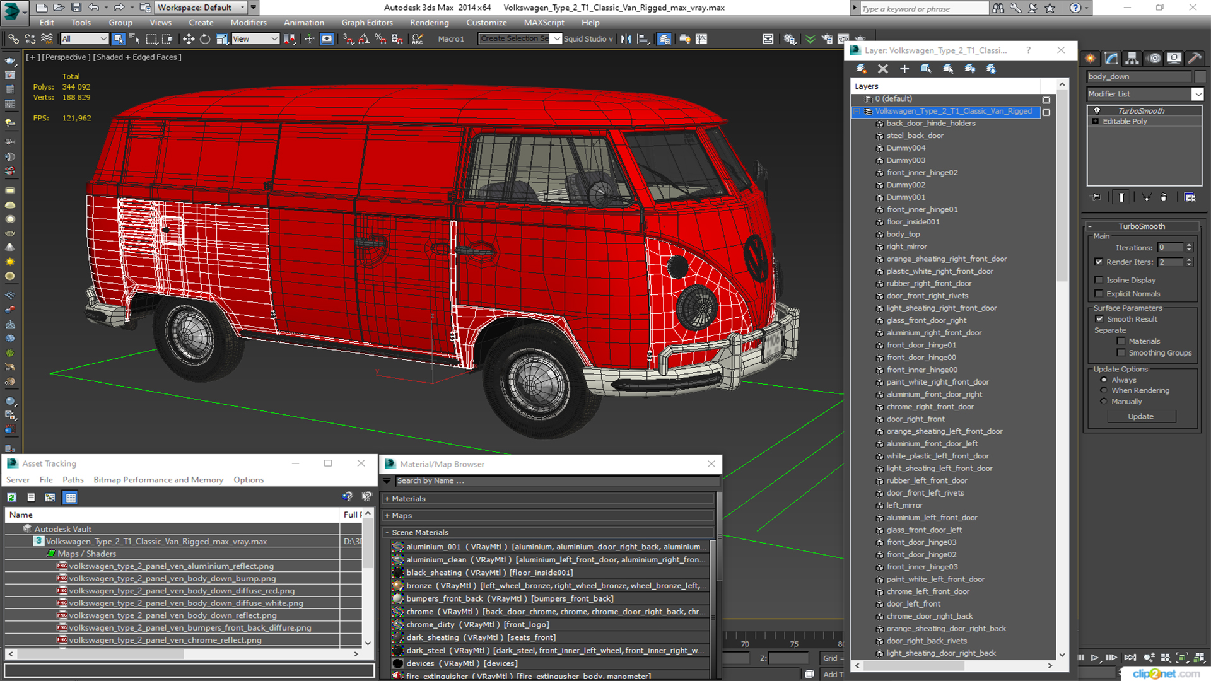Screen dimensions: 1211x681
Task: Open the MAXScript menu
Action: [544, 23]
